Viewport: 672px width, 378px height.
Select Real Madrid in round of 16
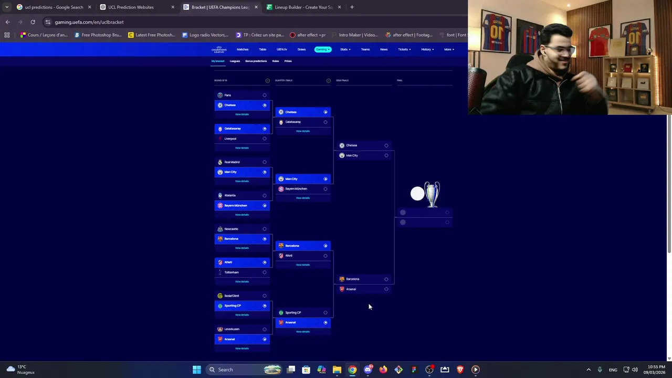(242, 162)
